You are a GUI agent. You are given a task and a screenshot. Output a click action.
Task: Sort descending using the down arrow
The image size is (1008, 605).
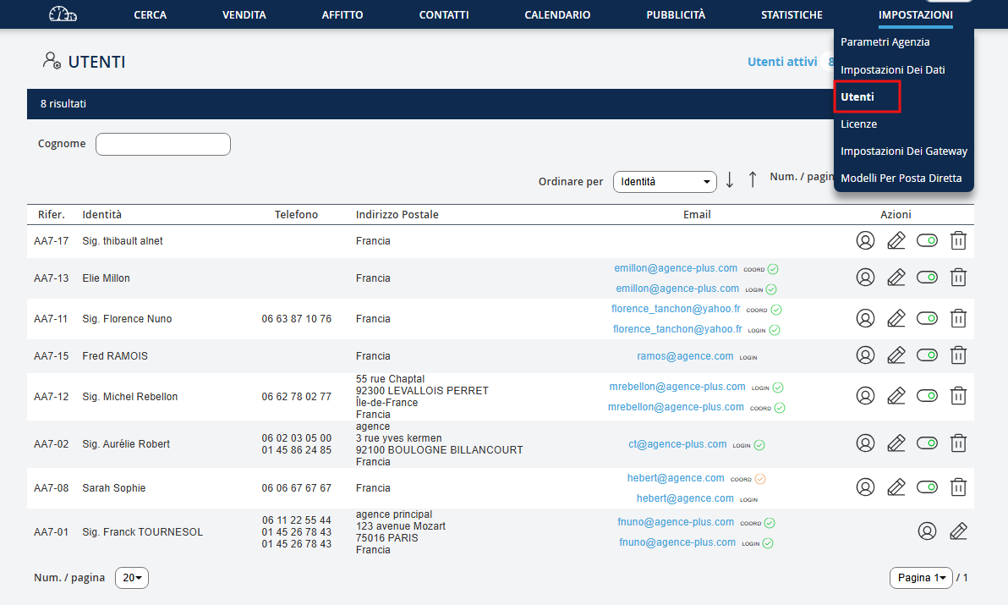pyautogui.click(x=730, y=180)
